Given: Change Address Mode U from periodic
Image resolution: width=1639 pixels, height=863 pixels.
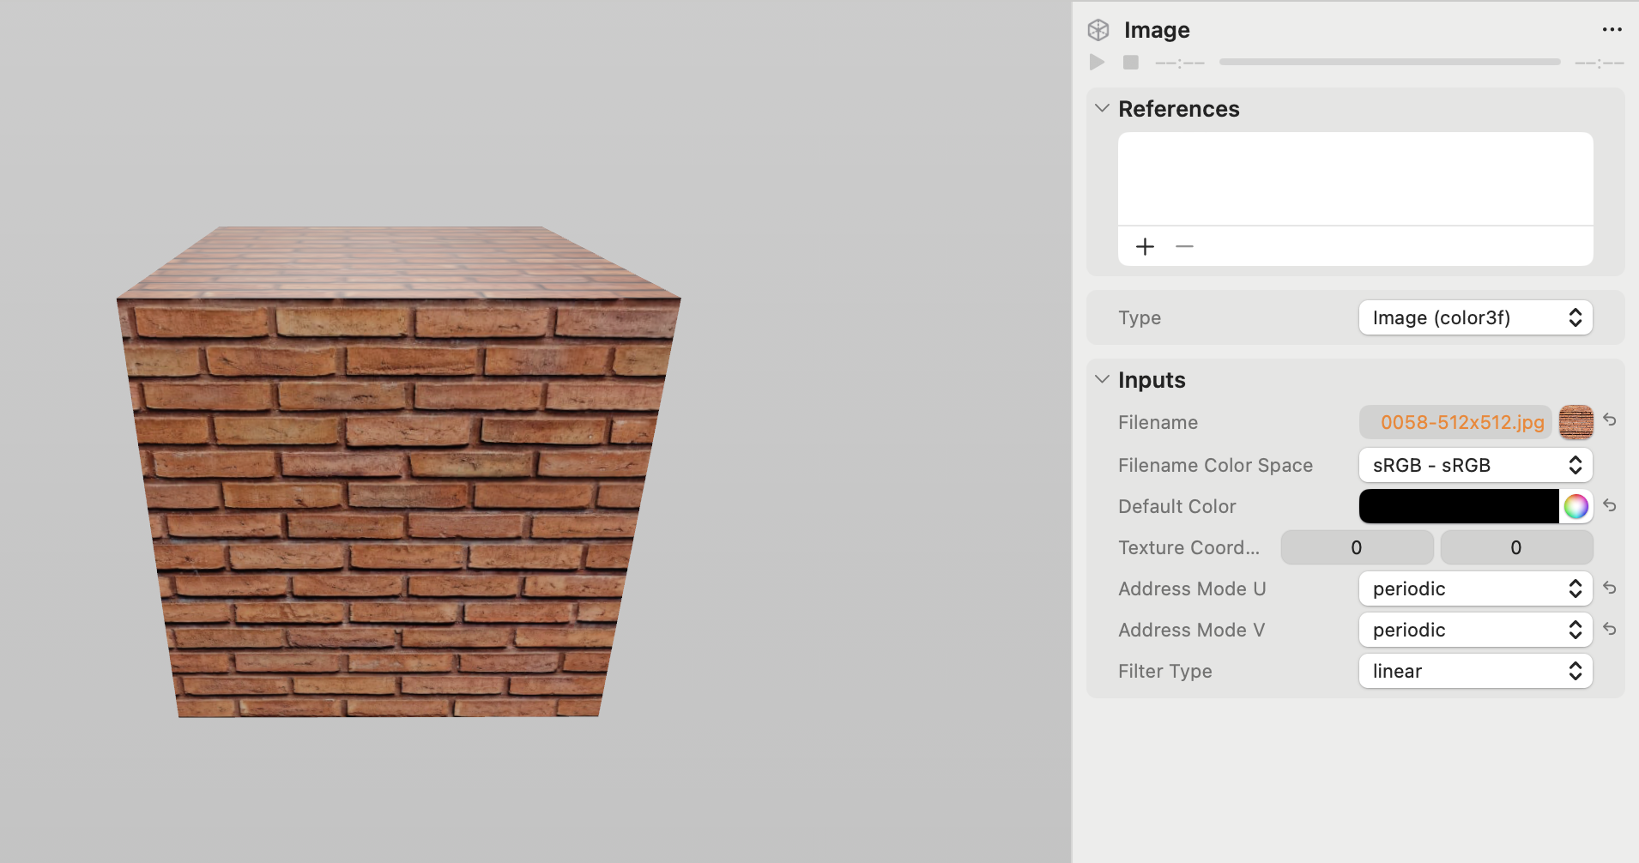Looking at the screenshot, I should pos(1474,588).
